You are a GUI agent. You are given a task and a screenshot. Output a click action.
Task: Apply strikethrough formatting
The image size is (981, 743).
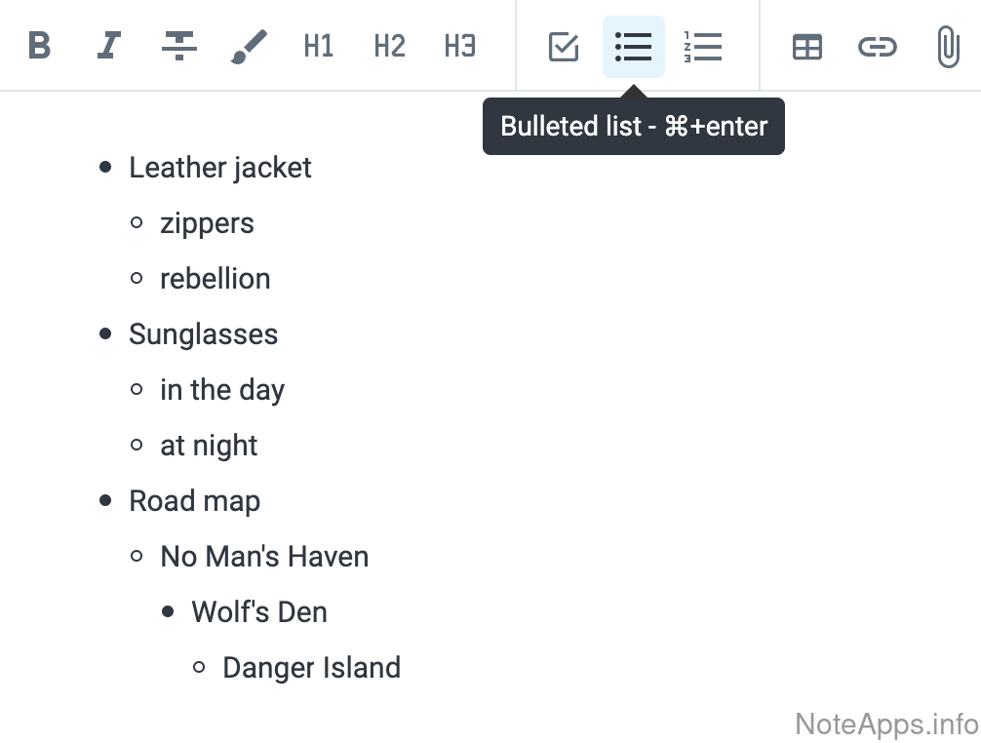click(x=179, y=46)
